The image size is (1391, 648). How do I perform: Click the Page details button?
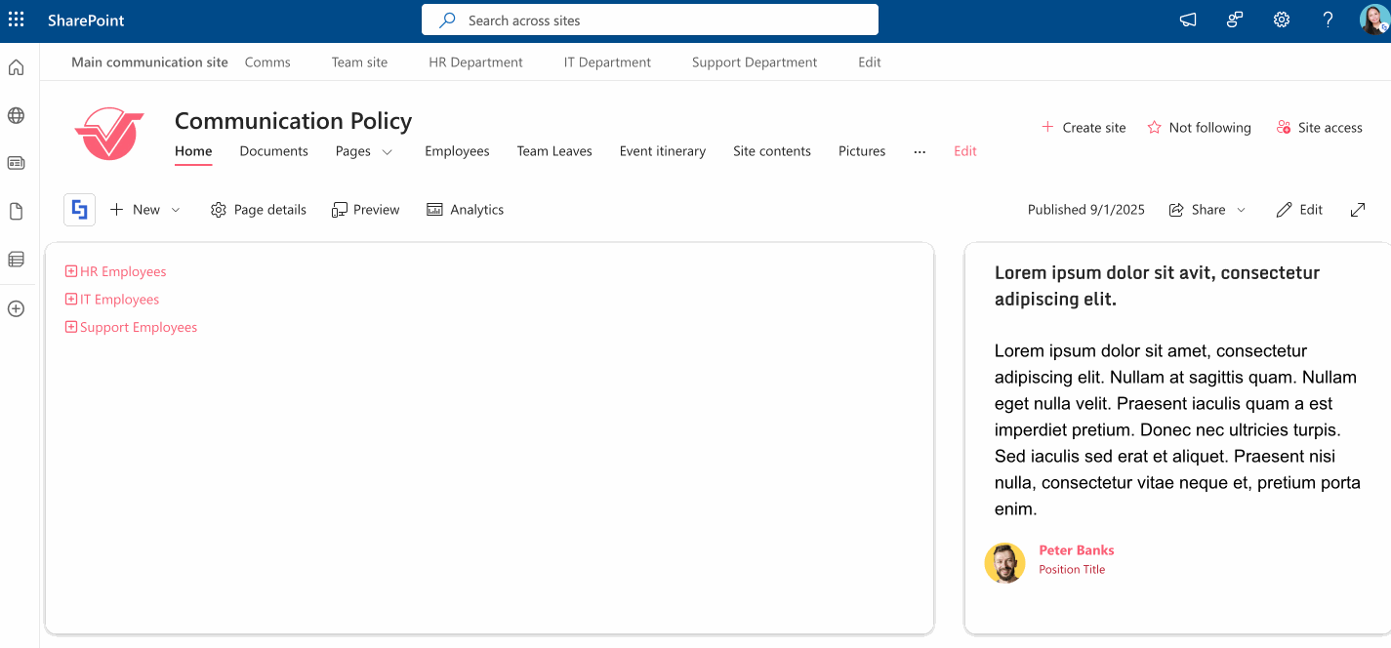coord(259,210)
